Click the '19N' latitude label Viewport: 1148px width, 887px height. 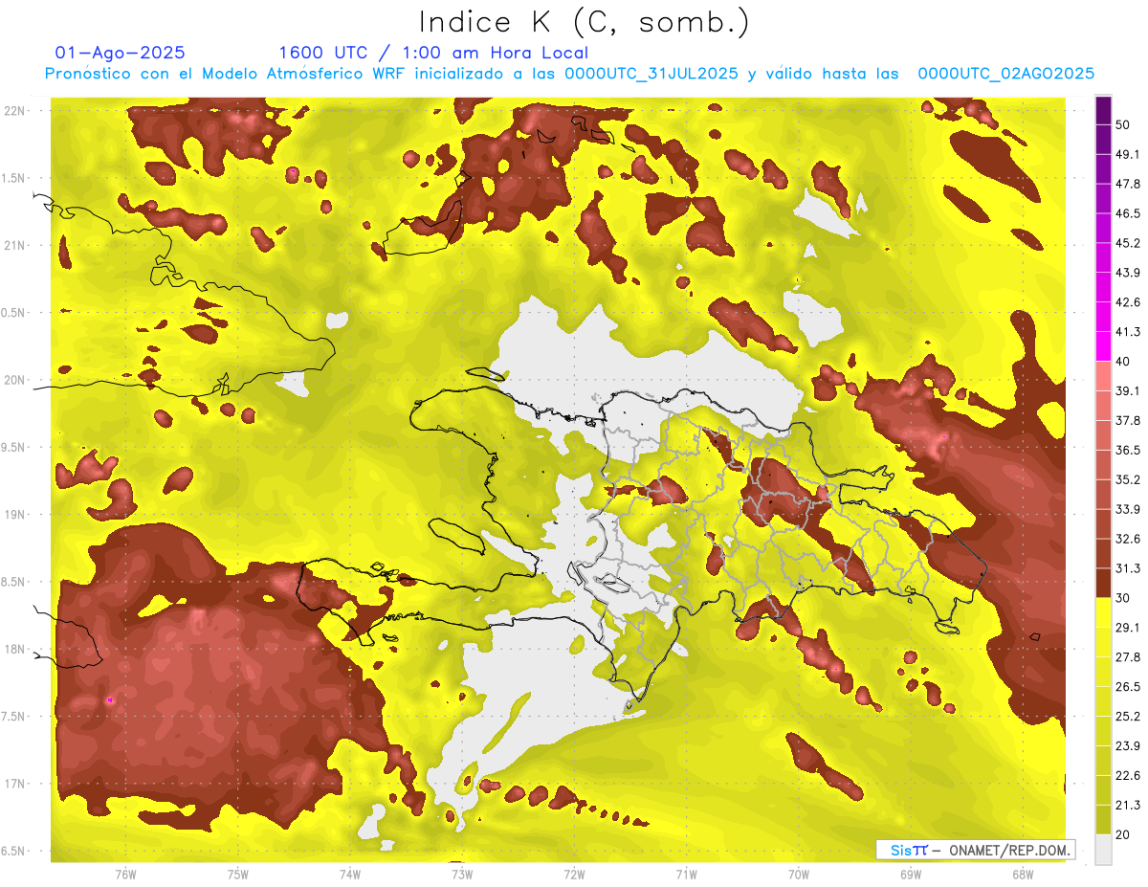click(x=15, y=515)
